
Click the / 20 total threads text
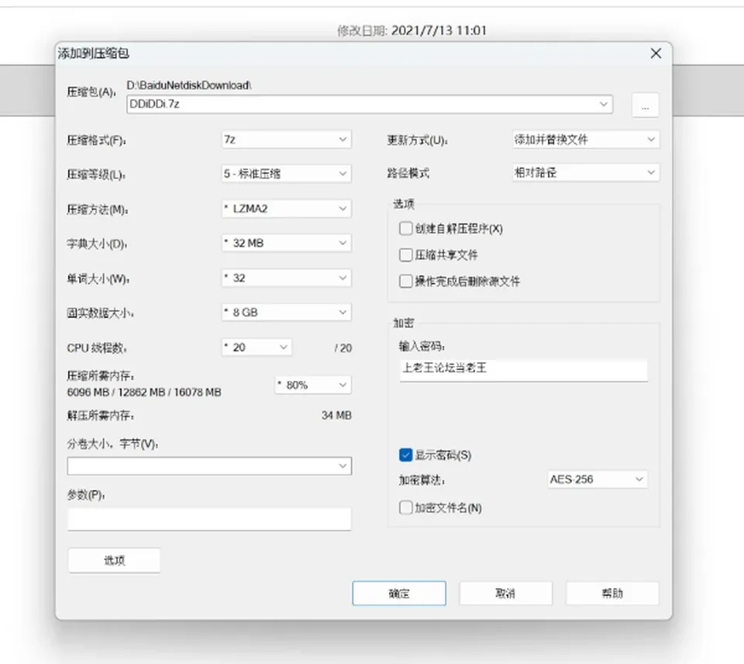(x=343, y=348)
